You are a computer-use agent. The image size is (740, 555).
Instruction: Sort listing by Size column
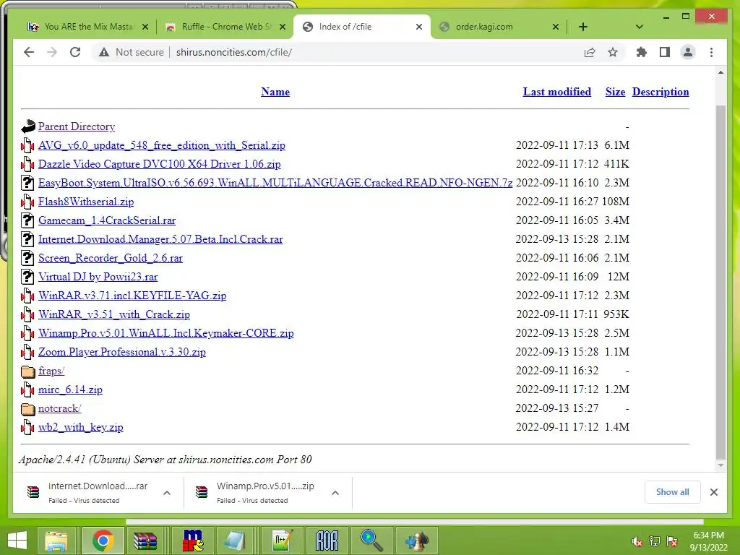pos(615,92)
